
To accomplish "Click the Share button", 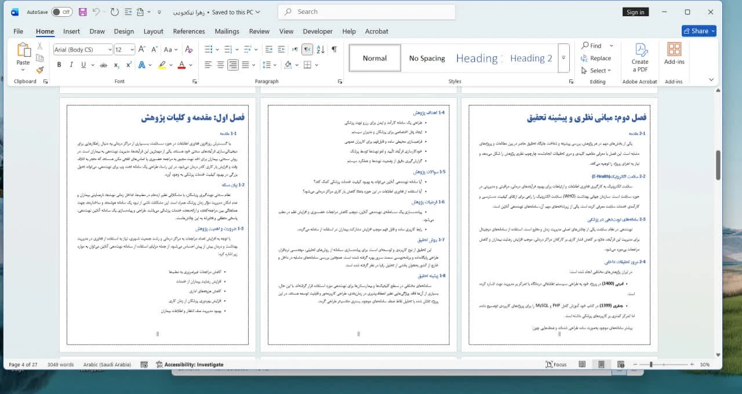I will 699,31.
